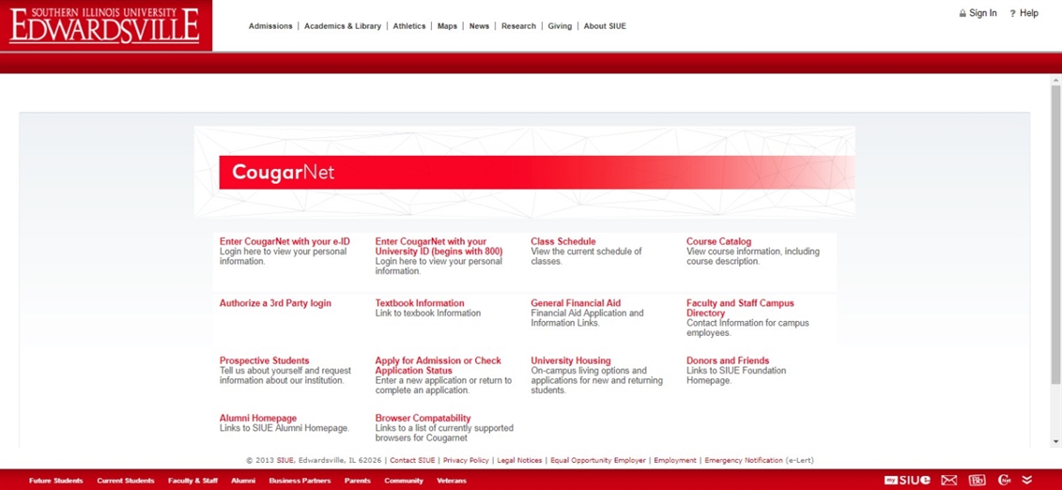Follow the Textbook Information link
The height and width of the screenshot is (490, 1062).
[x=420, y=303]
